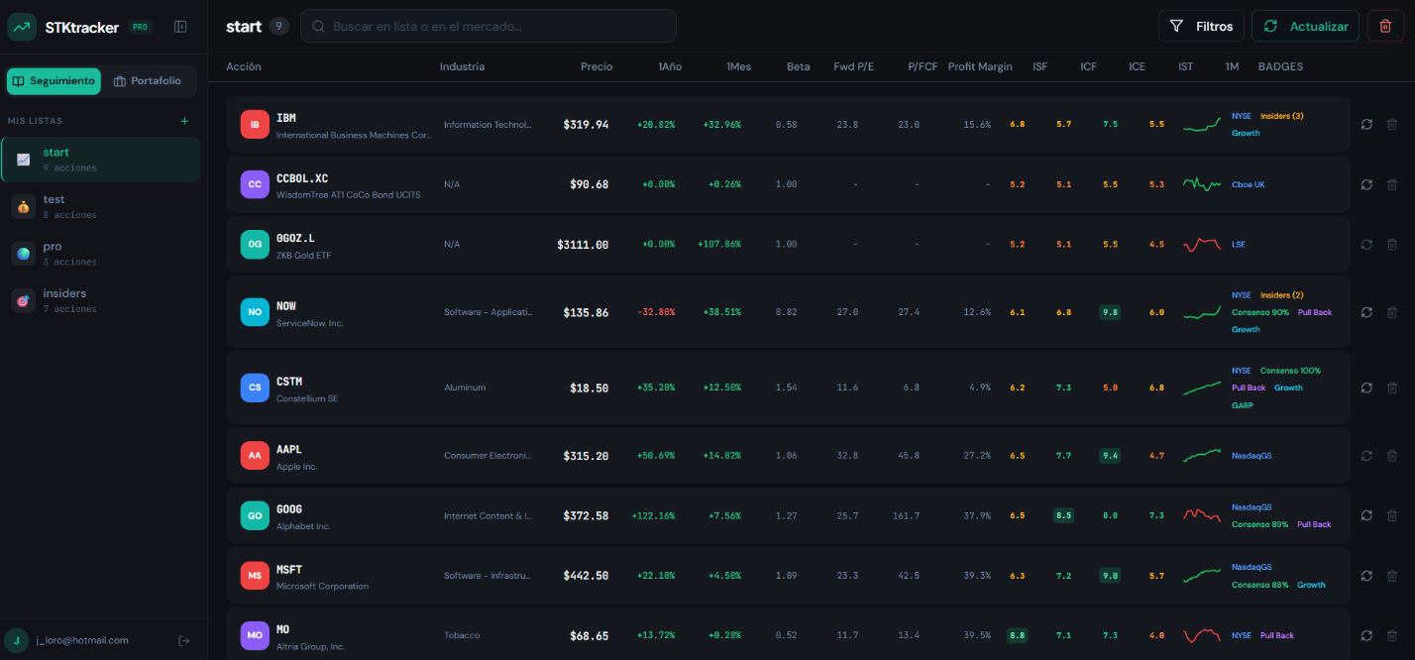Add a new list with plus icon
This screenshot has width=1415, height=660.
pos(184,121)
